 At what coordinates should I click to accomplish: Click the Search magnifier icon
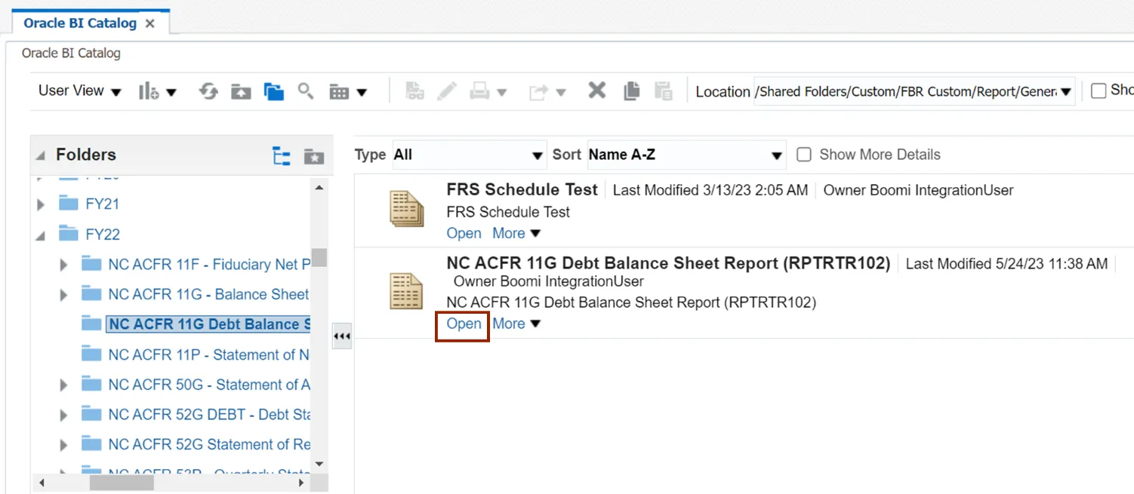click(x=305, y=91)
